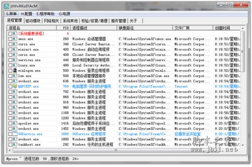
Task: Check the taskhost.exe checkbox
Action: coord(10,145)
